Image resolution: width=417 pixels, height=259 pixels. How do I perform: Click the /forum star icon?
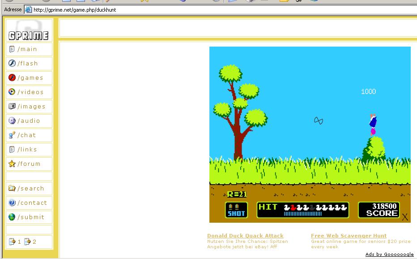(x=12, y=164)
